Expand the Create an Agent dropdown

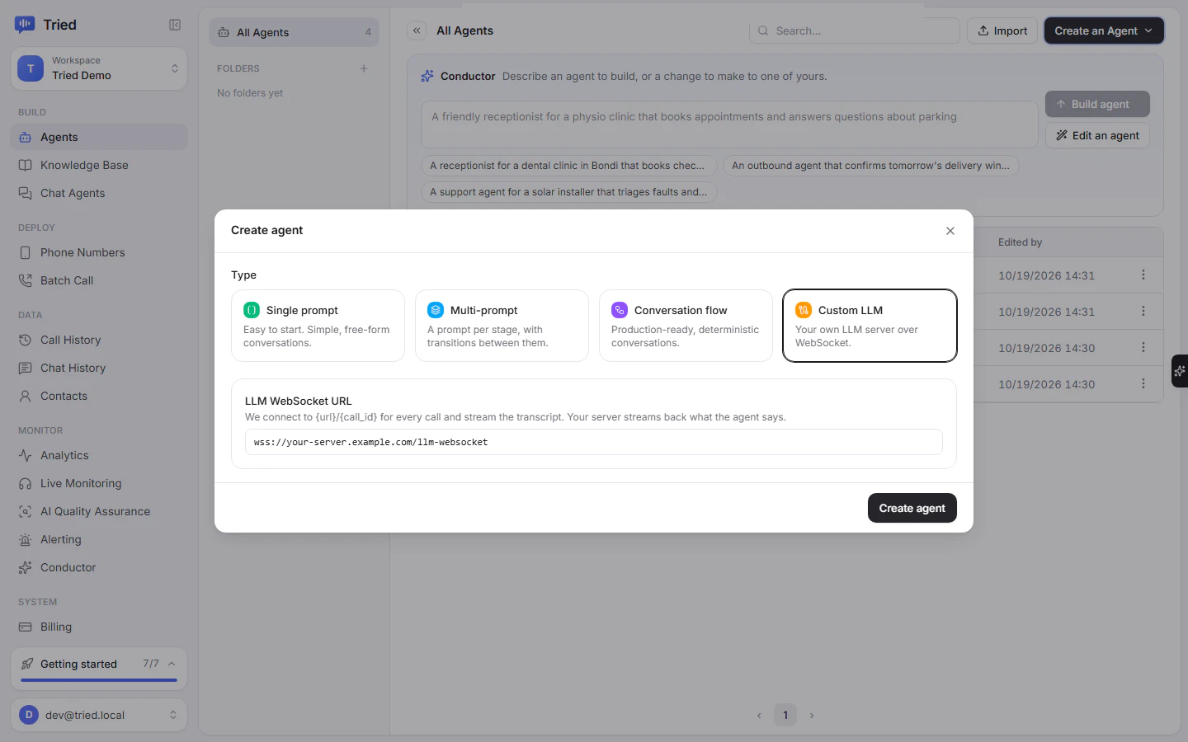click(1104, 31)
